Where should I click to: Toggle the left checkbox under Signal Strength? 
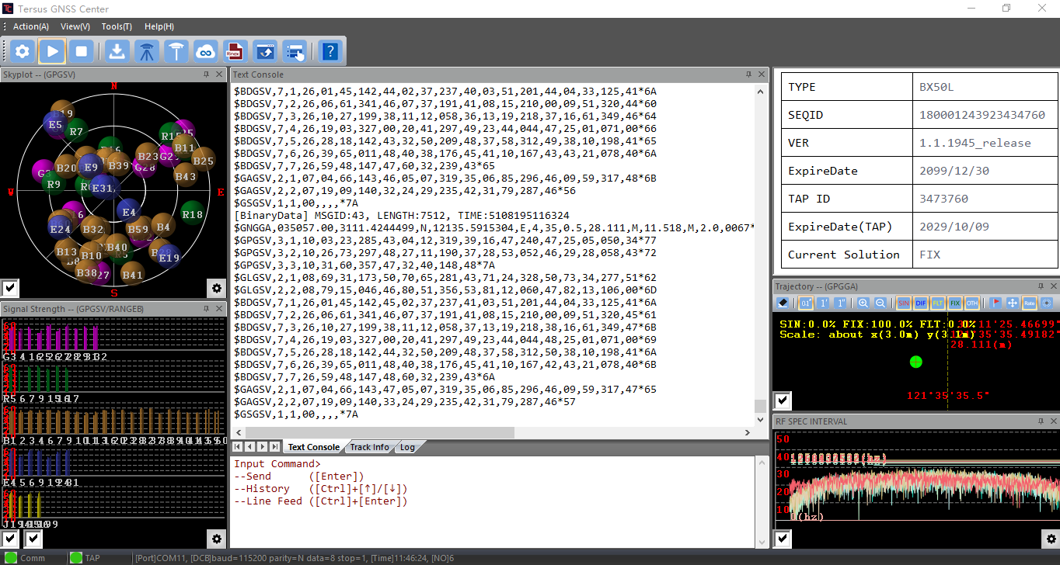(10, 539)
